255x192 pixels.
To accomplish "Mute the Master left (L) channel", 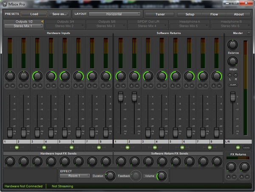I will (230, 75).
